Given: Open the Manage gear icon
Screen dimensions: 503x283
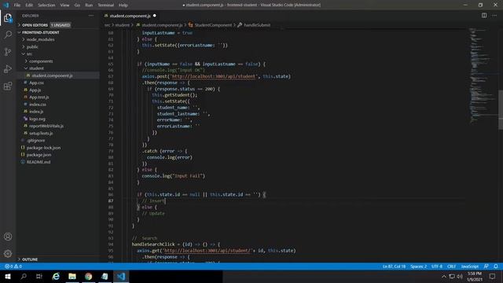Looking at the screenshot, I should click(x=8, y=253).
